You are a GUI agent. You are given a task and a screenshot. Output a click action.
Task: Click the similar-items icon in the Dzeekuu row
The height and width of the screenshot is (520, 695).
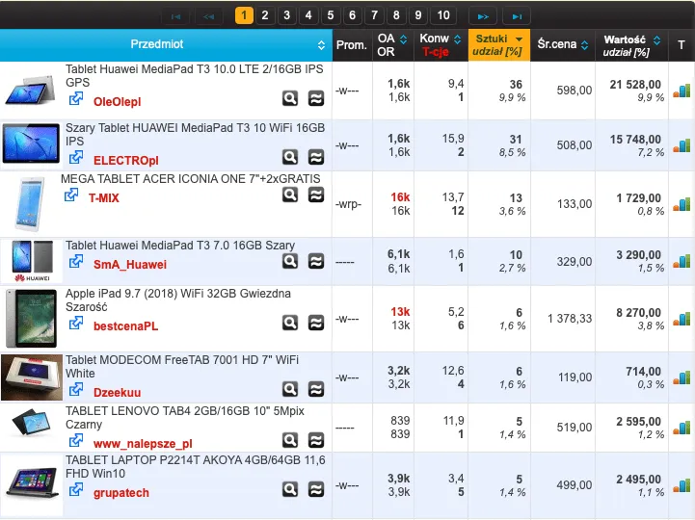(x=316, y=389)
